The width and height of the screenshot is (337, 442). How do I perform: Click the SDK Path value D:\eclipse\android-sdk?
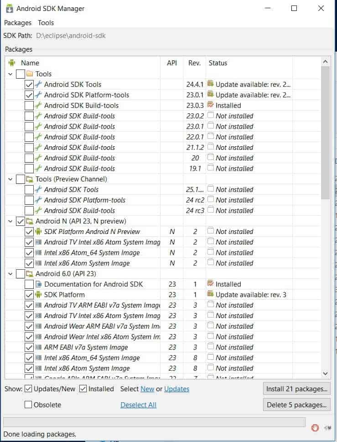pos(71,36)
